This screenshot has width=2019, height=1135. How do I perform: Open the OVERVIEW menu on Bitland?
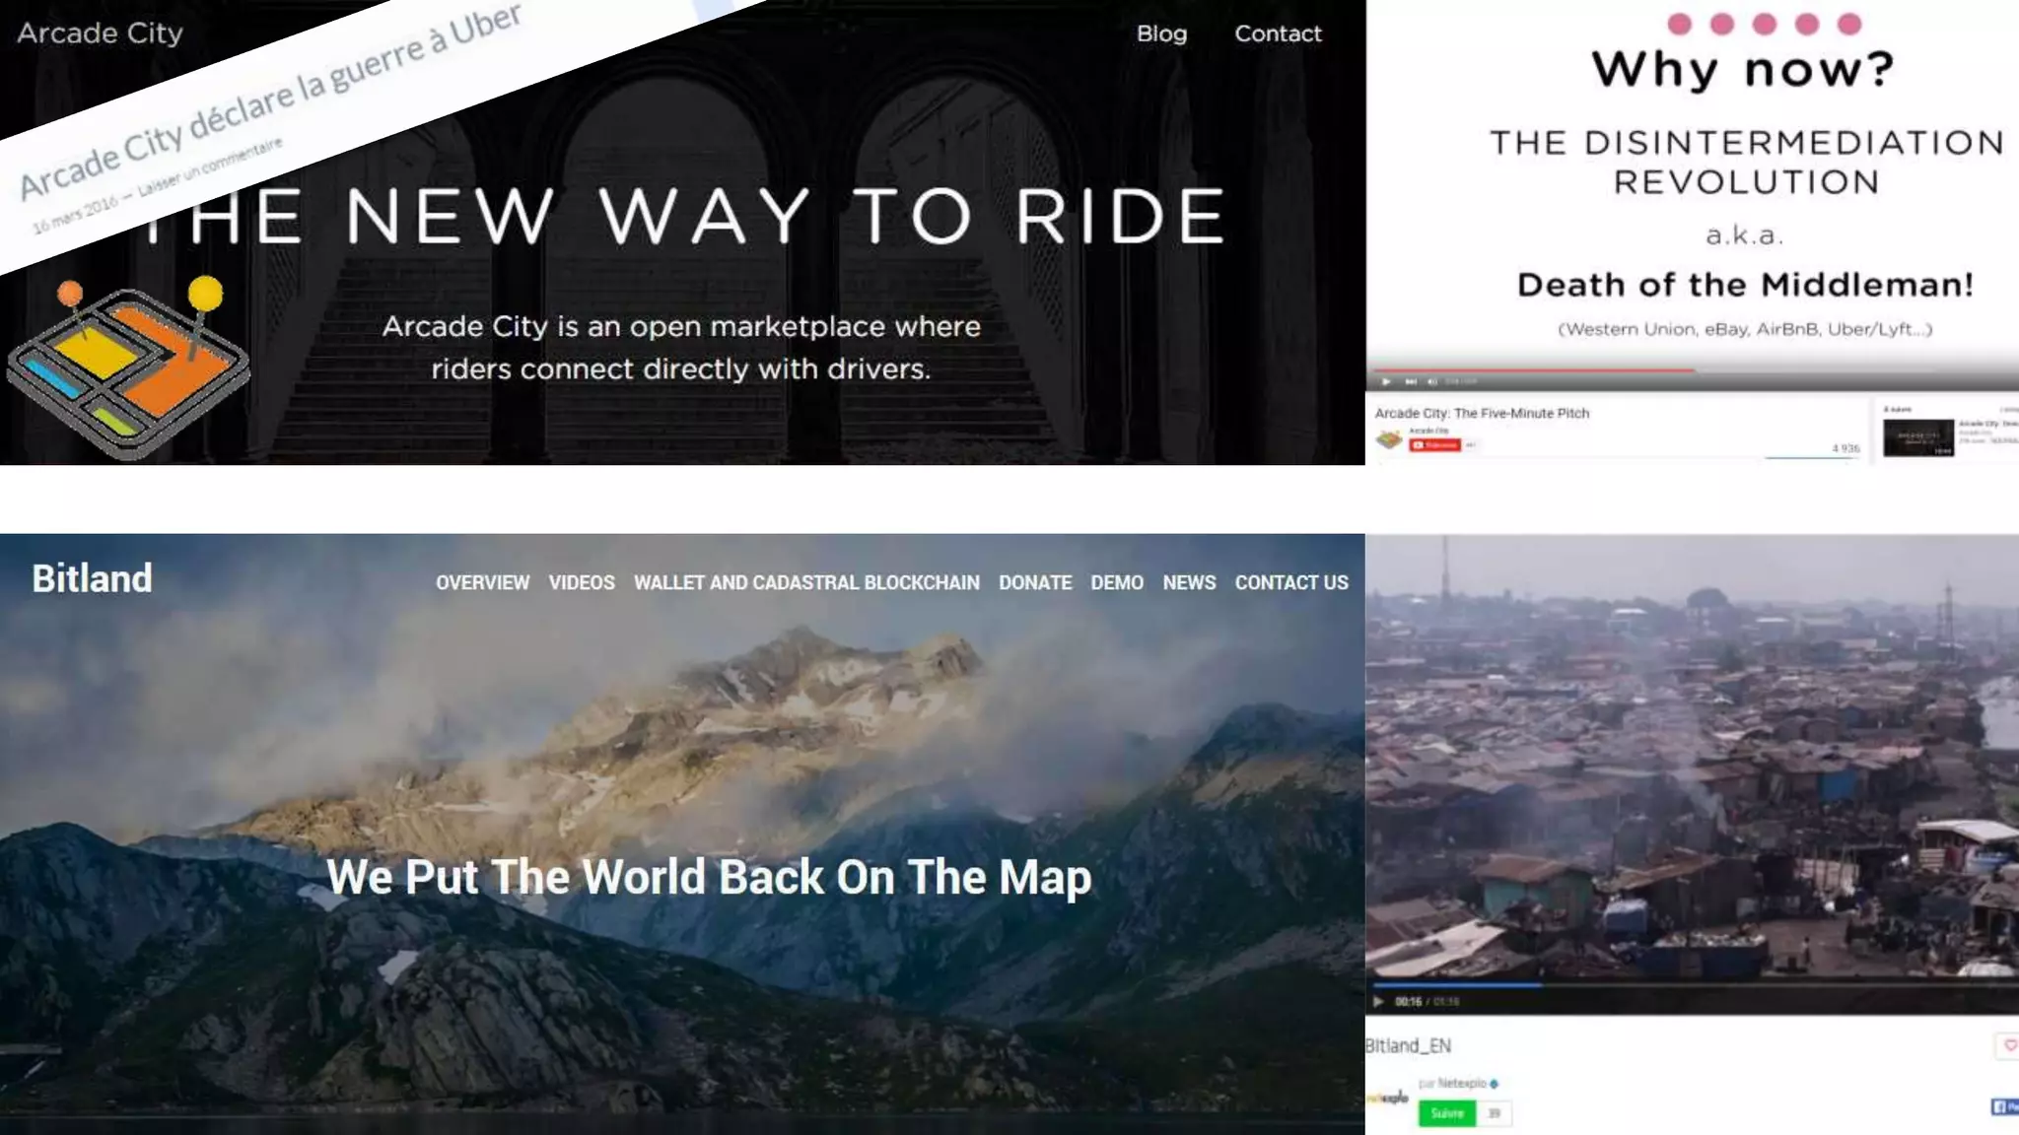[x=483, y=582]
